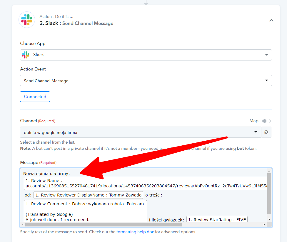
Task: Click the horizontal scroll left arrow
Action: (x=23, y=224)
